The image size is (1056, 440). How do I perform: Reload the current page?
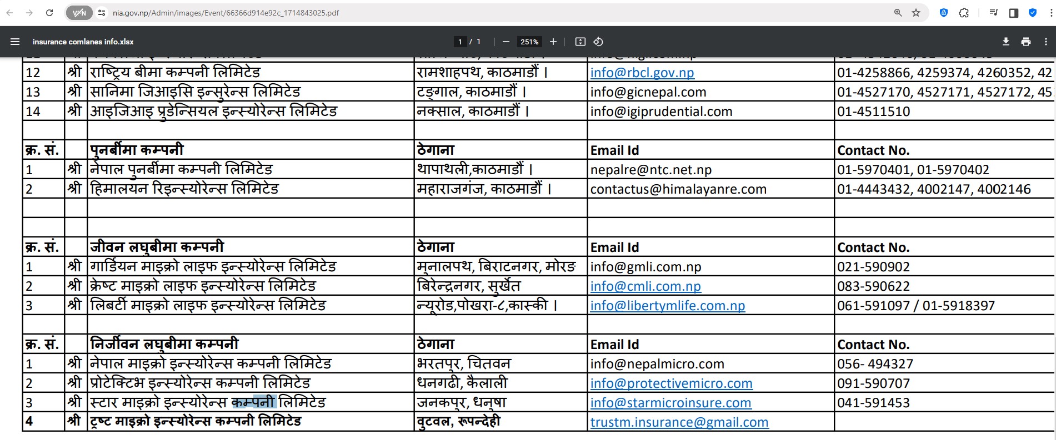click(49, 13)
